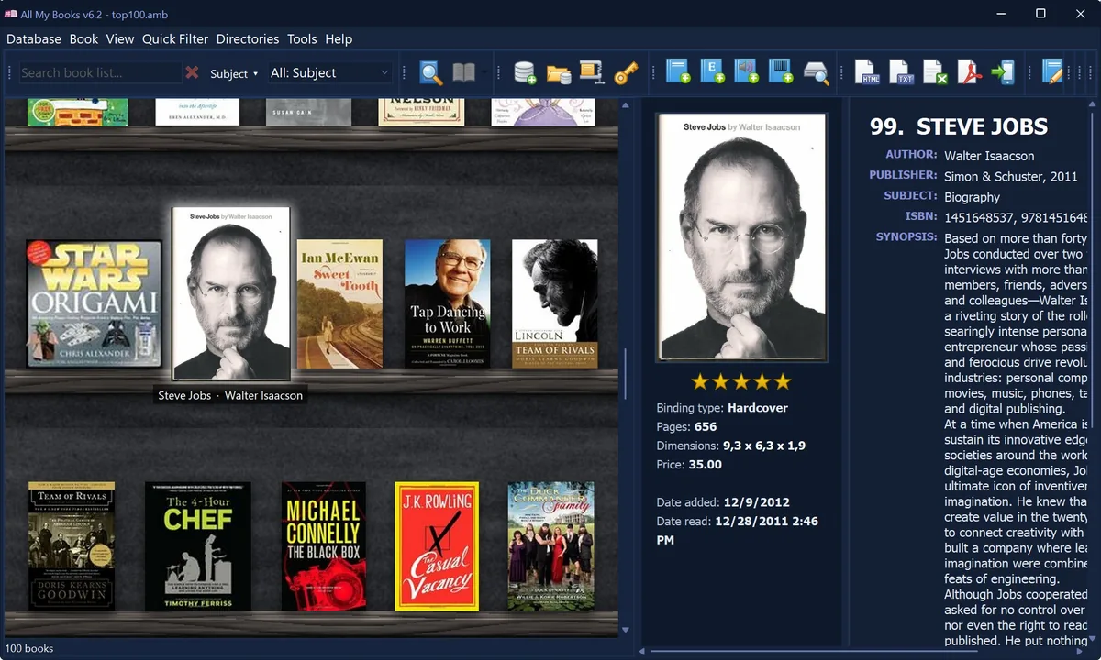Select the Tap Dancing to Work cover
1101x660 pixels.
(x=448, y=303)
